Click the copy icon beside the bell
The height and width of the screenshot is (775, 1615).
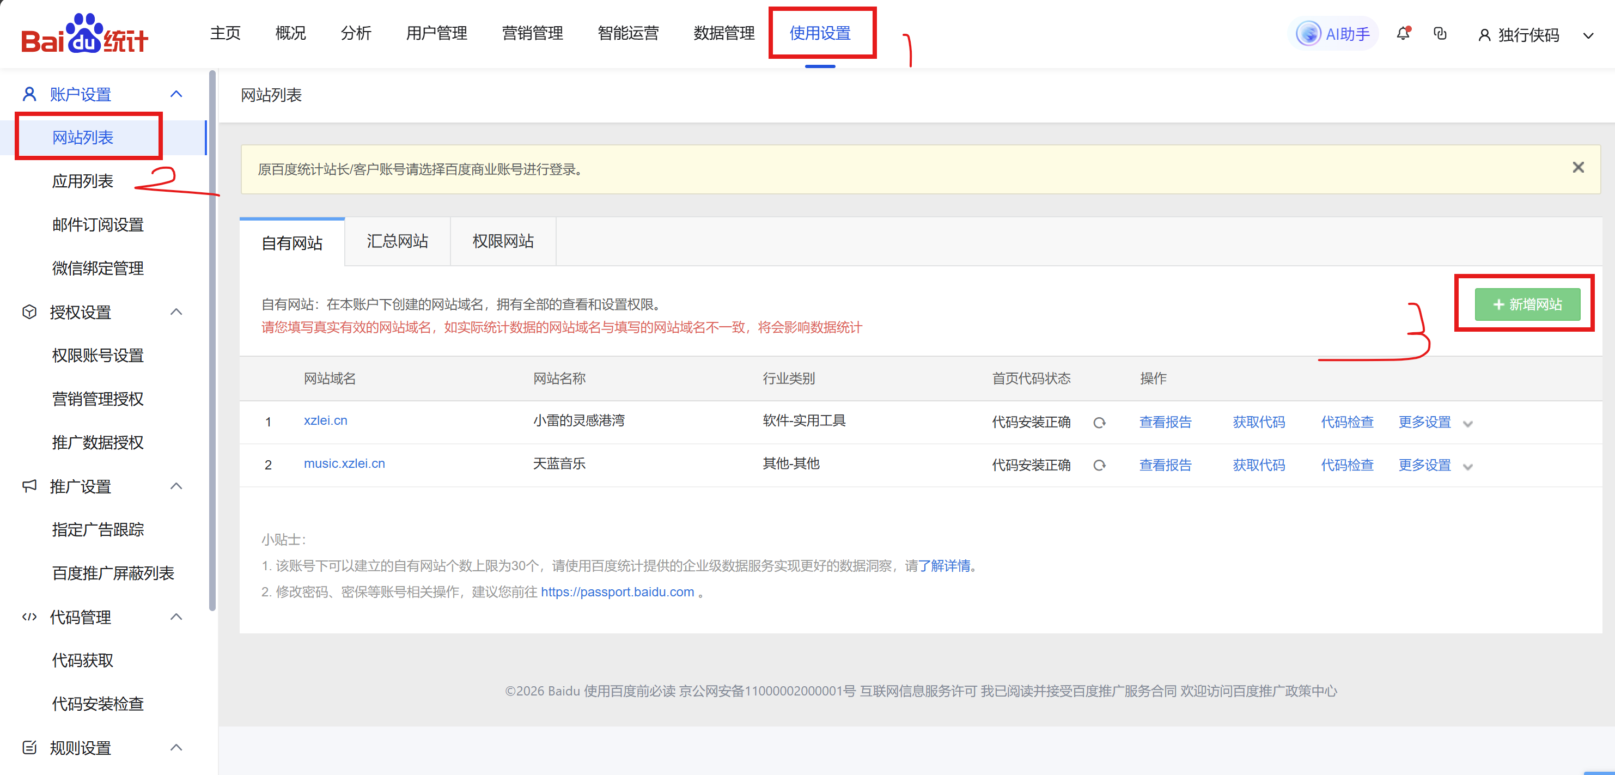[1440, 34]
